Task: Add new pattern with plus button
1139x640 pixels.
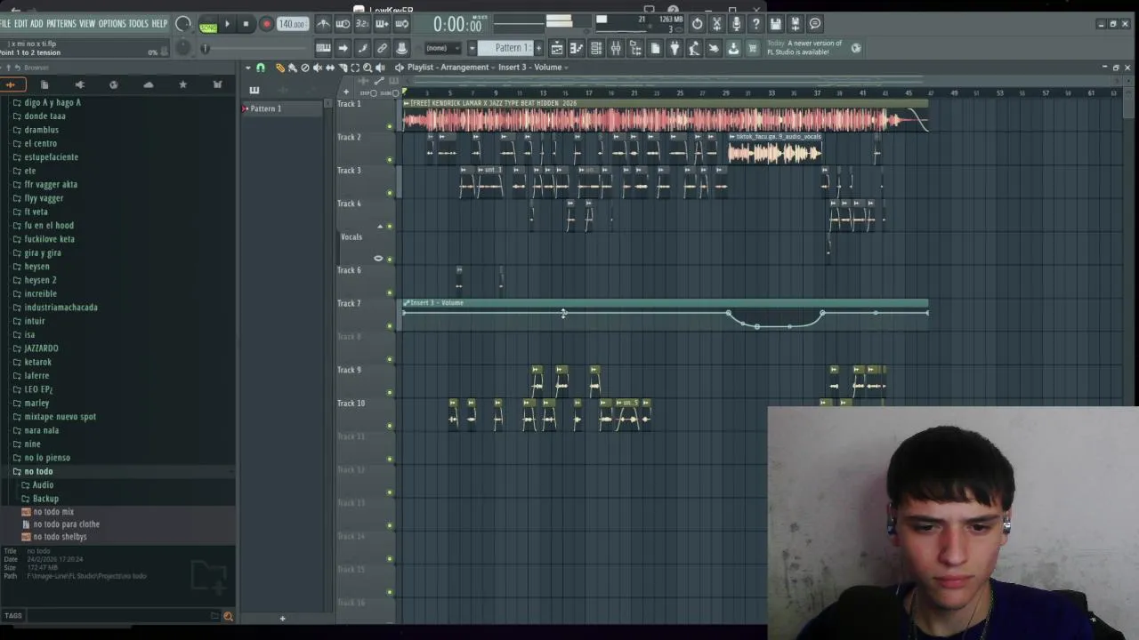Action: pyautogui.click(x=537, y=48)
